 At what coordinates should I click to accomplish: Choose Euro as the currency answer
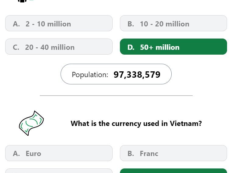[x=59, y=153]
